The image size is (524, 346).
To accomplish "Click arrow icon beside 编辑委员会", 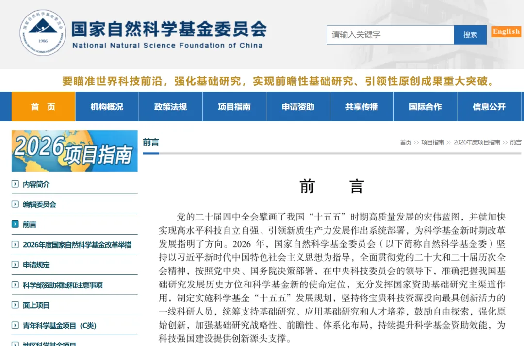I will point(15,204).
